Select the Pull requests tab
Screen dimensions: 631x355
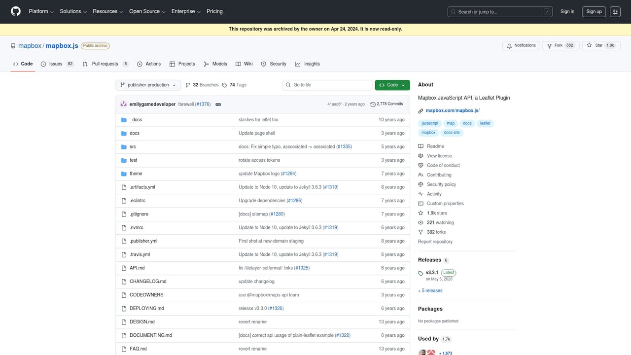[x=105, y=64]
